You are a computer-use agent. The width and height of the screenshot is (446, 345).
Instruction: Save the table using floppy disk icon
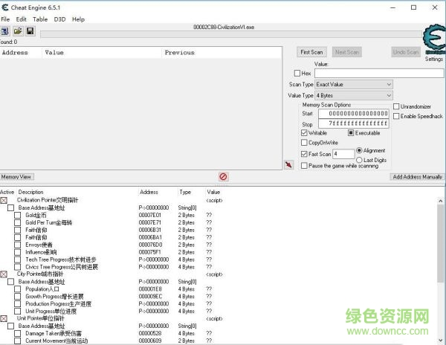point(30,31)
